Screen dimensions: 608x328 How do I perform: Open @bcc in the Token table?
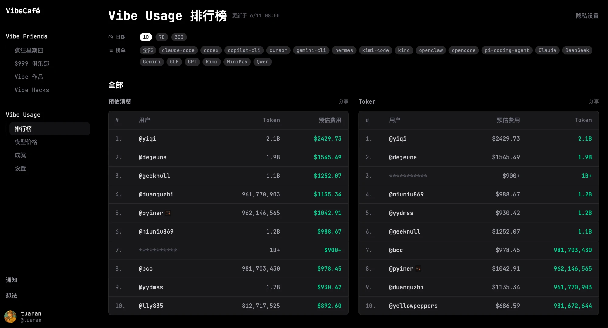[396, 250]
